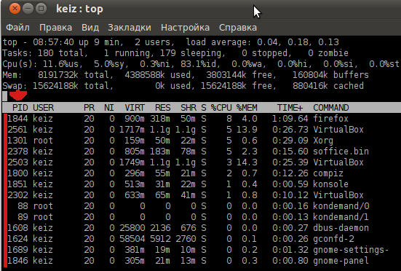Click PID 2302 of VirtualBox
The height and width of the screenshot is (271, 401).
click(17, 195)
